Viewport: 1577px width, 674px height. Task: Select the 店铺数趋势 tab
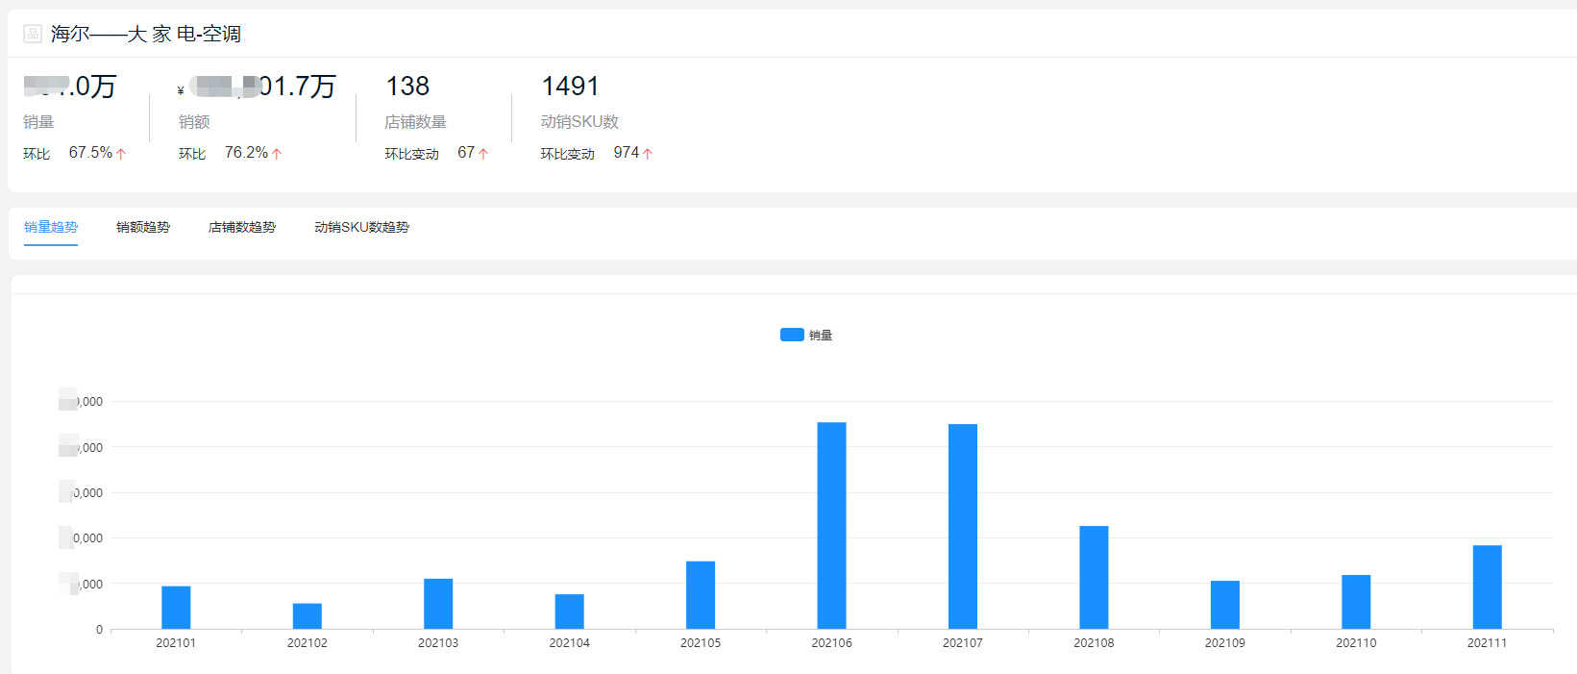(242, 227)
